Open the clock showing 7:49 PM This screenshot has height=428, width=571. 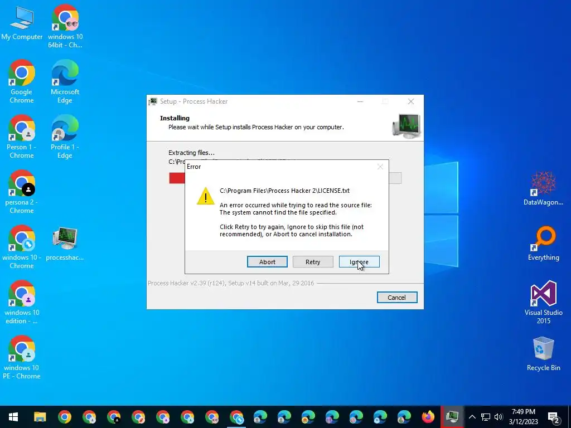click(x=523, y=417)
